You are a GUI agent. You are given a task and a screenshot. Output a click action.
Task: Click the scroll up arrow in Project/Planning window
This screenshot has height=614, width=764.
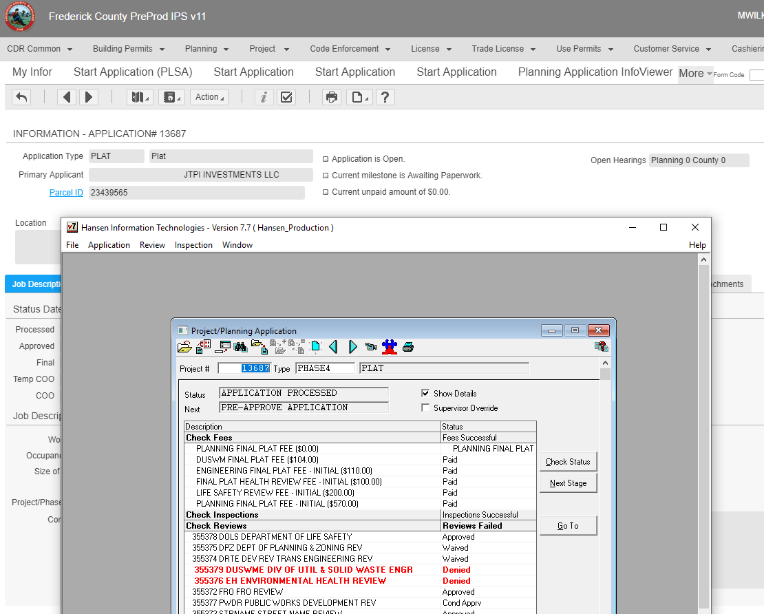pos(605,363)
